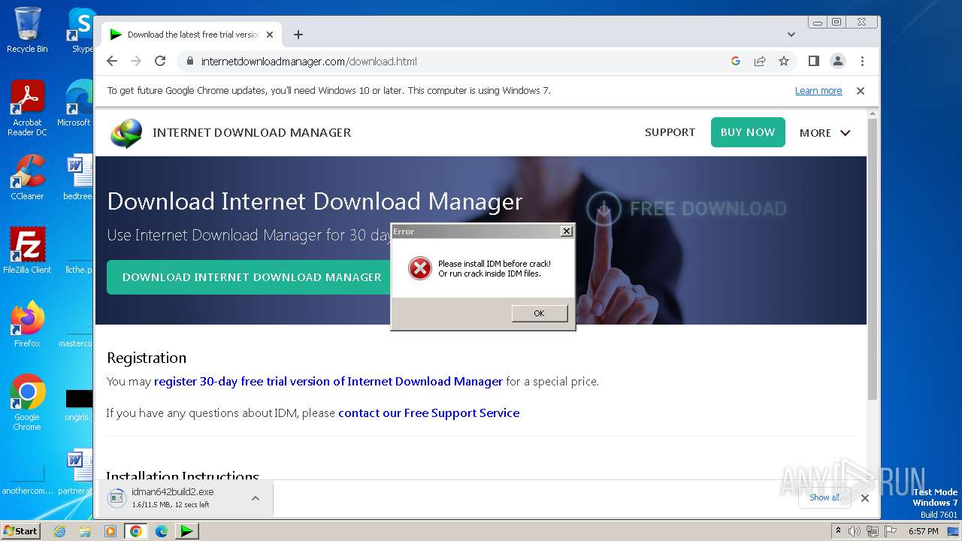Open the register 30-day free trial link
Viewport: 962px width, 541px height.
[x=328, y=382]
